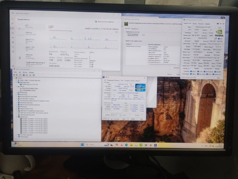238x179 pixels.
Task: Select the Ethernet performance entry
Action: click(31, 57)
